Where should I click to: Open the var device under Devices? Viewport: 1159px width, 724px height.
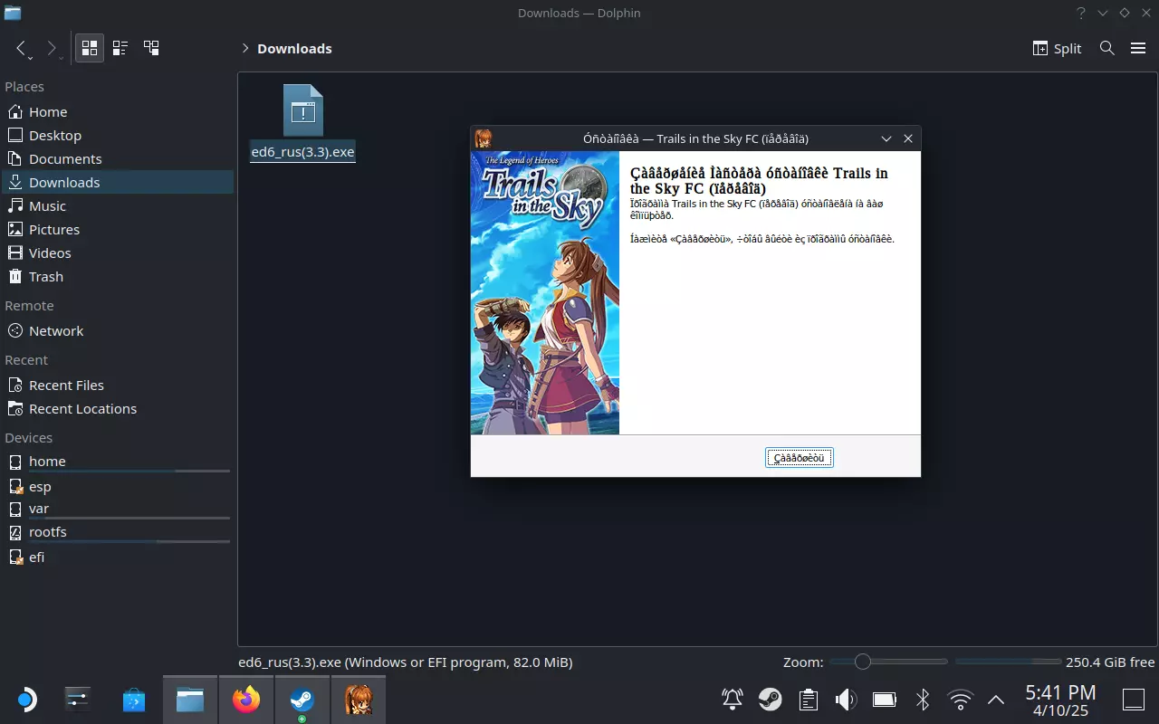[x=118, y=509]
